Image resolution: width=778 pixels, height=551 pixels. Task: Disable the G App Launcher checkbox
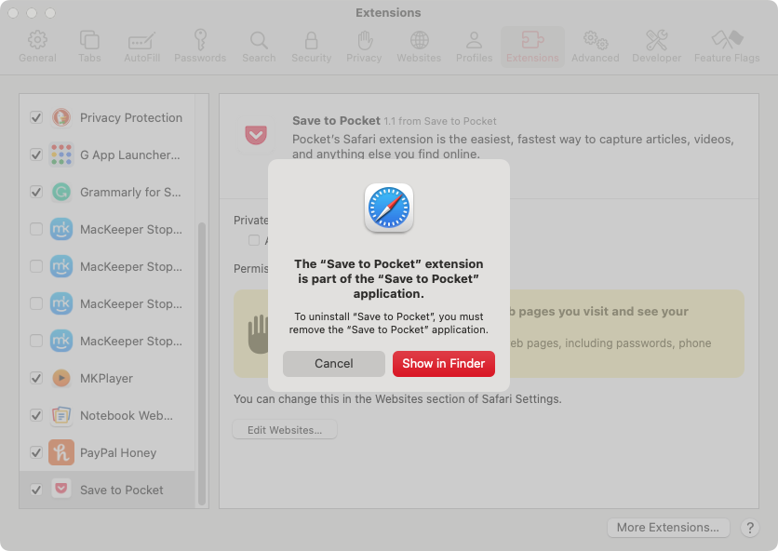coord(36,155)
